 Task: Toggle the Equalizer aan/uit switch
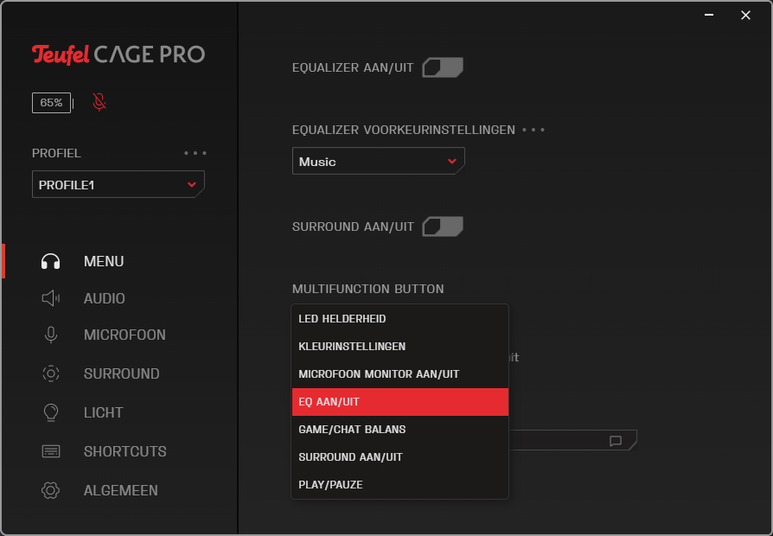[x=443, y=67]
